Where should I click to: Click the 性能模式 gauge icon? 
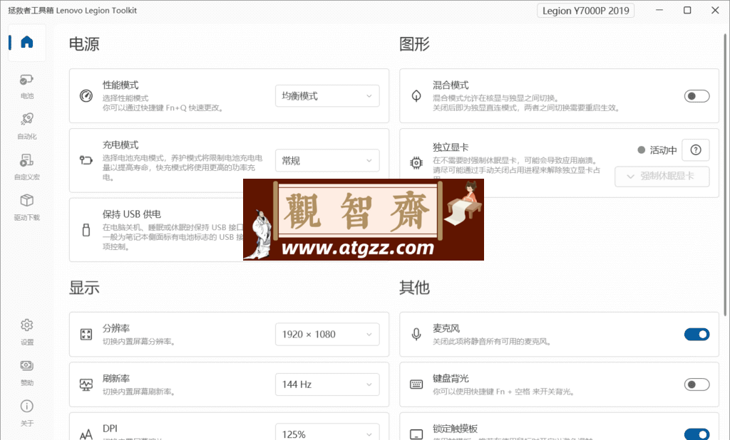[86, 96]
